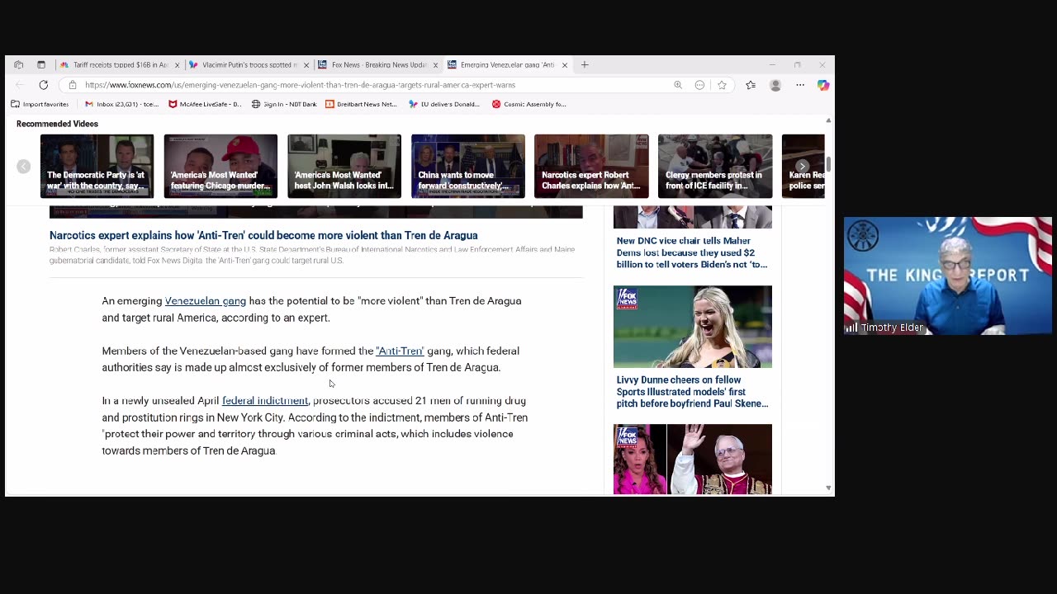The image size is (1057, 594).
Task: Close the Emerging Venezuelan gang tab
Action: click(565, 65)
